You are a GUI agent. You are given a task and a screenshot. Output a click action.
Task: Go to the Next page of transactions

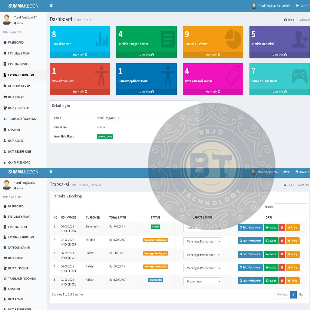pyautogui.click(x=302, y=295)
